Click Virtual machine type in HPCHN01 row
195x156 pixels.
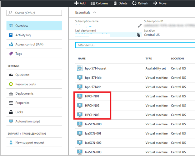pos(157,96)
